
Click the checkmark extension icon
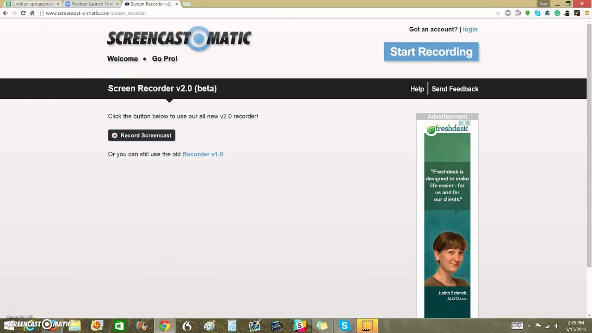pos(577,13)
